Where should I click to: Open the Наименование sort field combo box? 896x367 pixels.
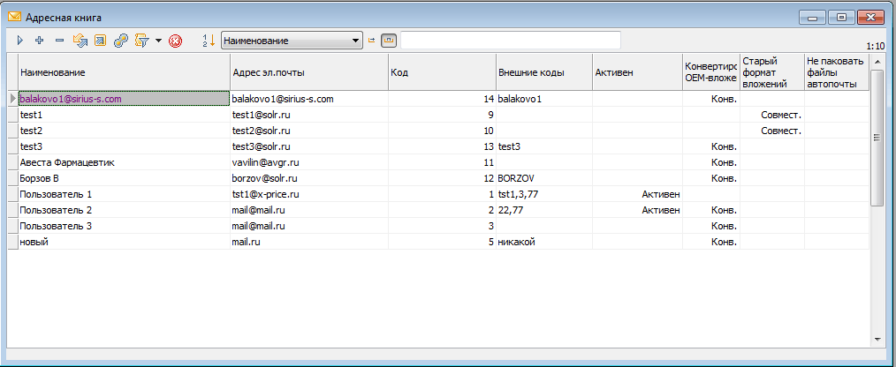pyautogui.click(x=292, y=41)
